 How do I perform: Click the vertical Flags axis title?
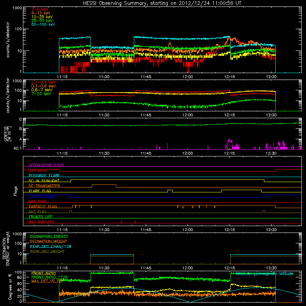(x=16, y=191)
